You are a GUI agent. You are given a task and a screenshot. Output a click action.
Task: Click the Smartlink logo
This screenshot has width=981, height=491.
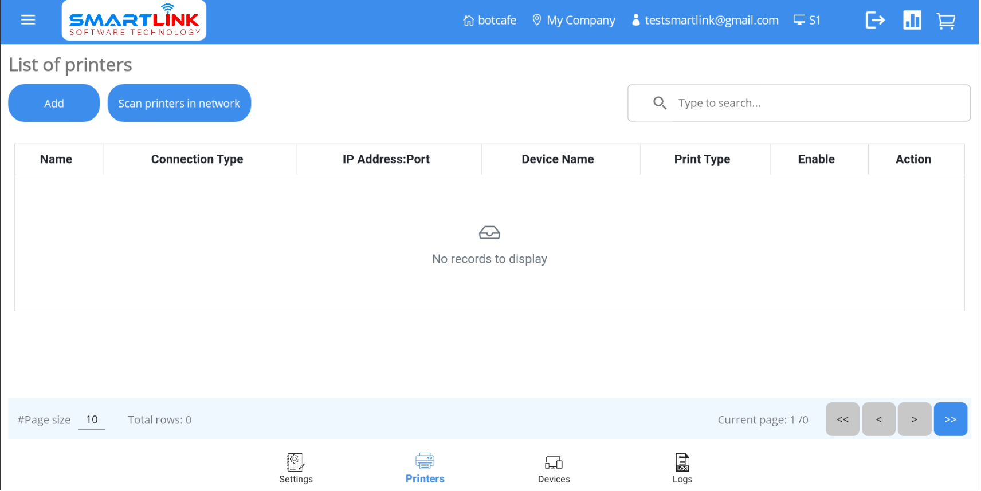(134, 21)
